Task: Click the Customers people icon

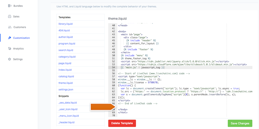Action: pyautogui.click(x=9, y=27)
